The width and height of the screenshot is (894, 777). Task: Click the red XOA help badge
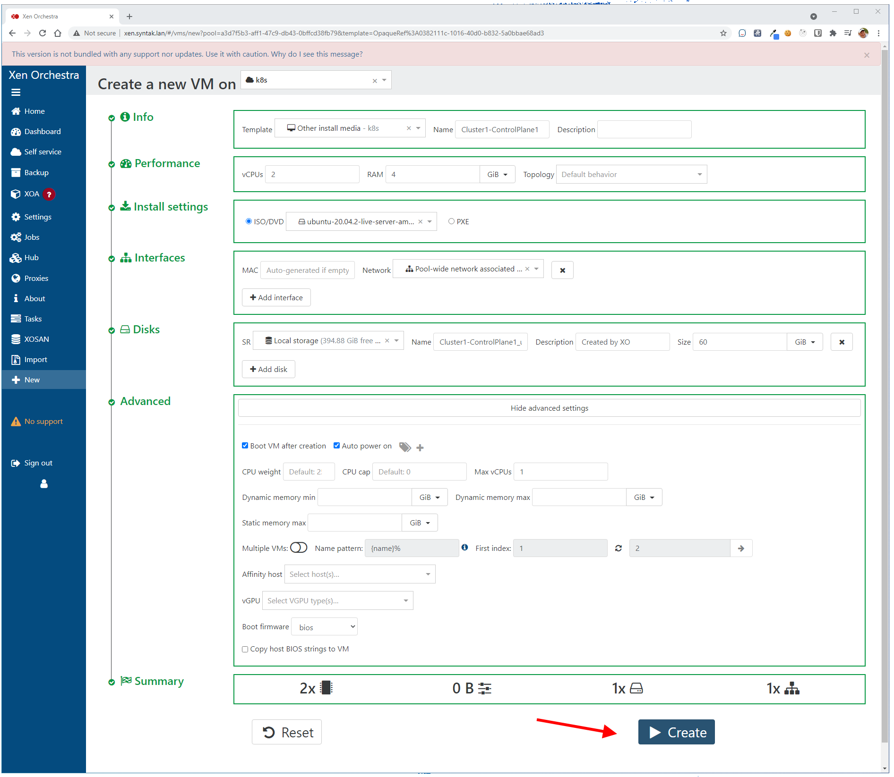tap(49, 194)
